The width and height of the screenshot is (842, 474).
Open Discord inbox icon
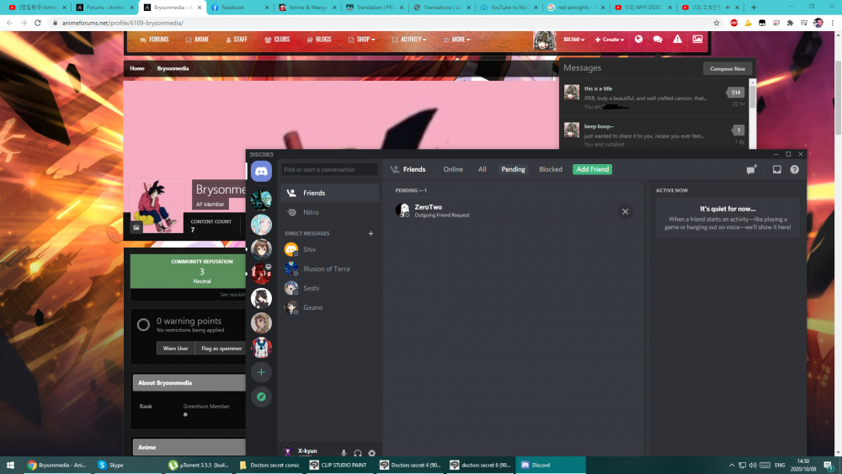pyautogui.click(x=776, y=169)
